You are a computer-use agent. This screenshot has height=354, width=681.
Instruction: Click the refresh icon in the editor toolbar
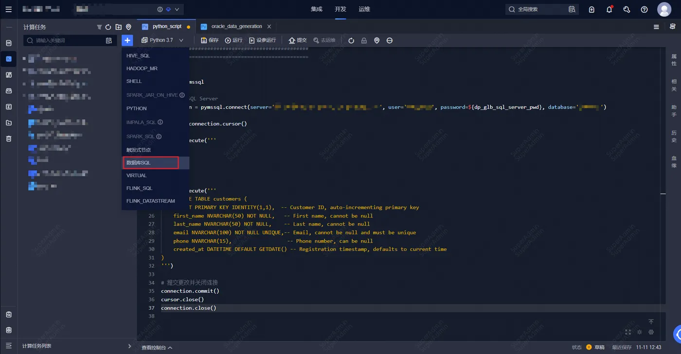351,40
